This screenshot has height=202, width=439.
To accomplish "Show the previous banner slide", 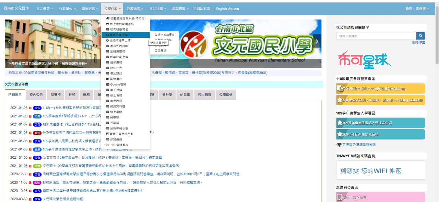I will coord(9,42).
